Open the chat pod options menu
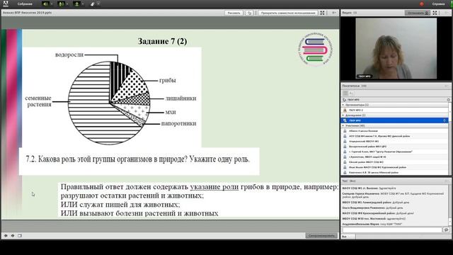The width and height of the screenshot is (453, 255). (x=447, y=181)
